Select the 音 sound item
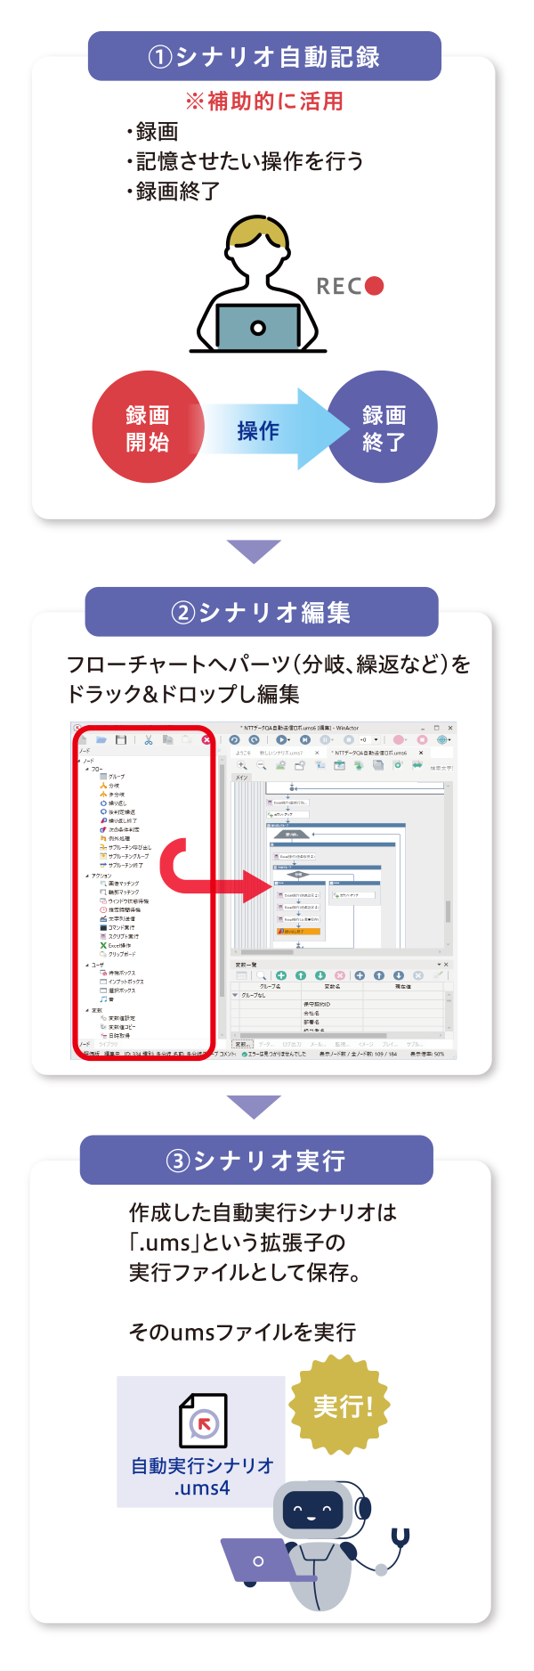This screenshot has height=1671, width=534. (106, 999)
